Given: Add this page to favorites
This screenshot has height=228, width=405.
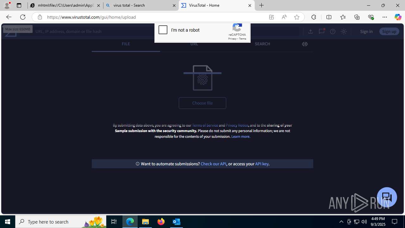Looking at the screenshot, I should point(297,17).
